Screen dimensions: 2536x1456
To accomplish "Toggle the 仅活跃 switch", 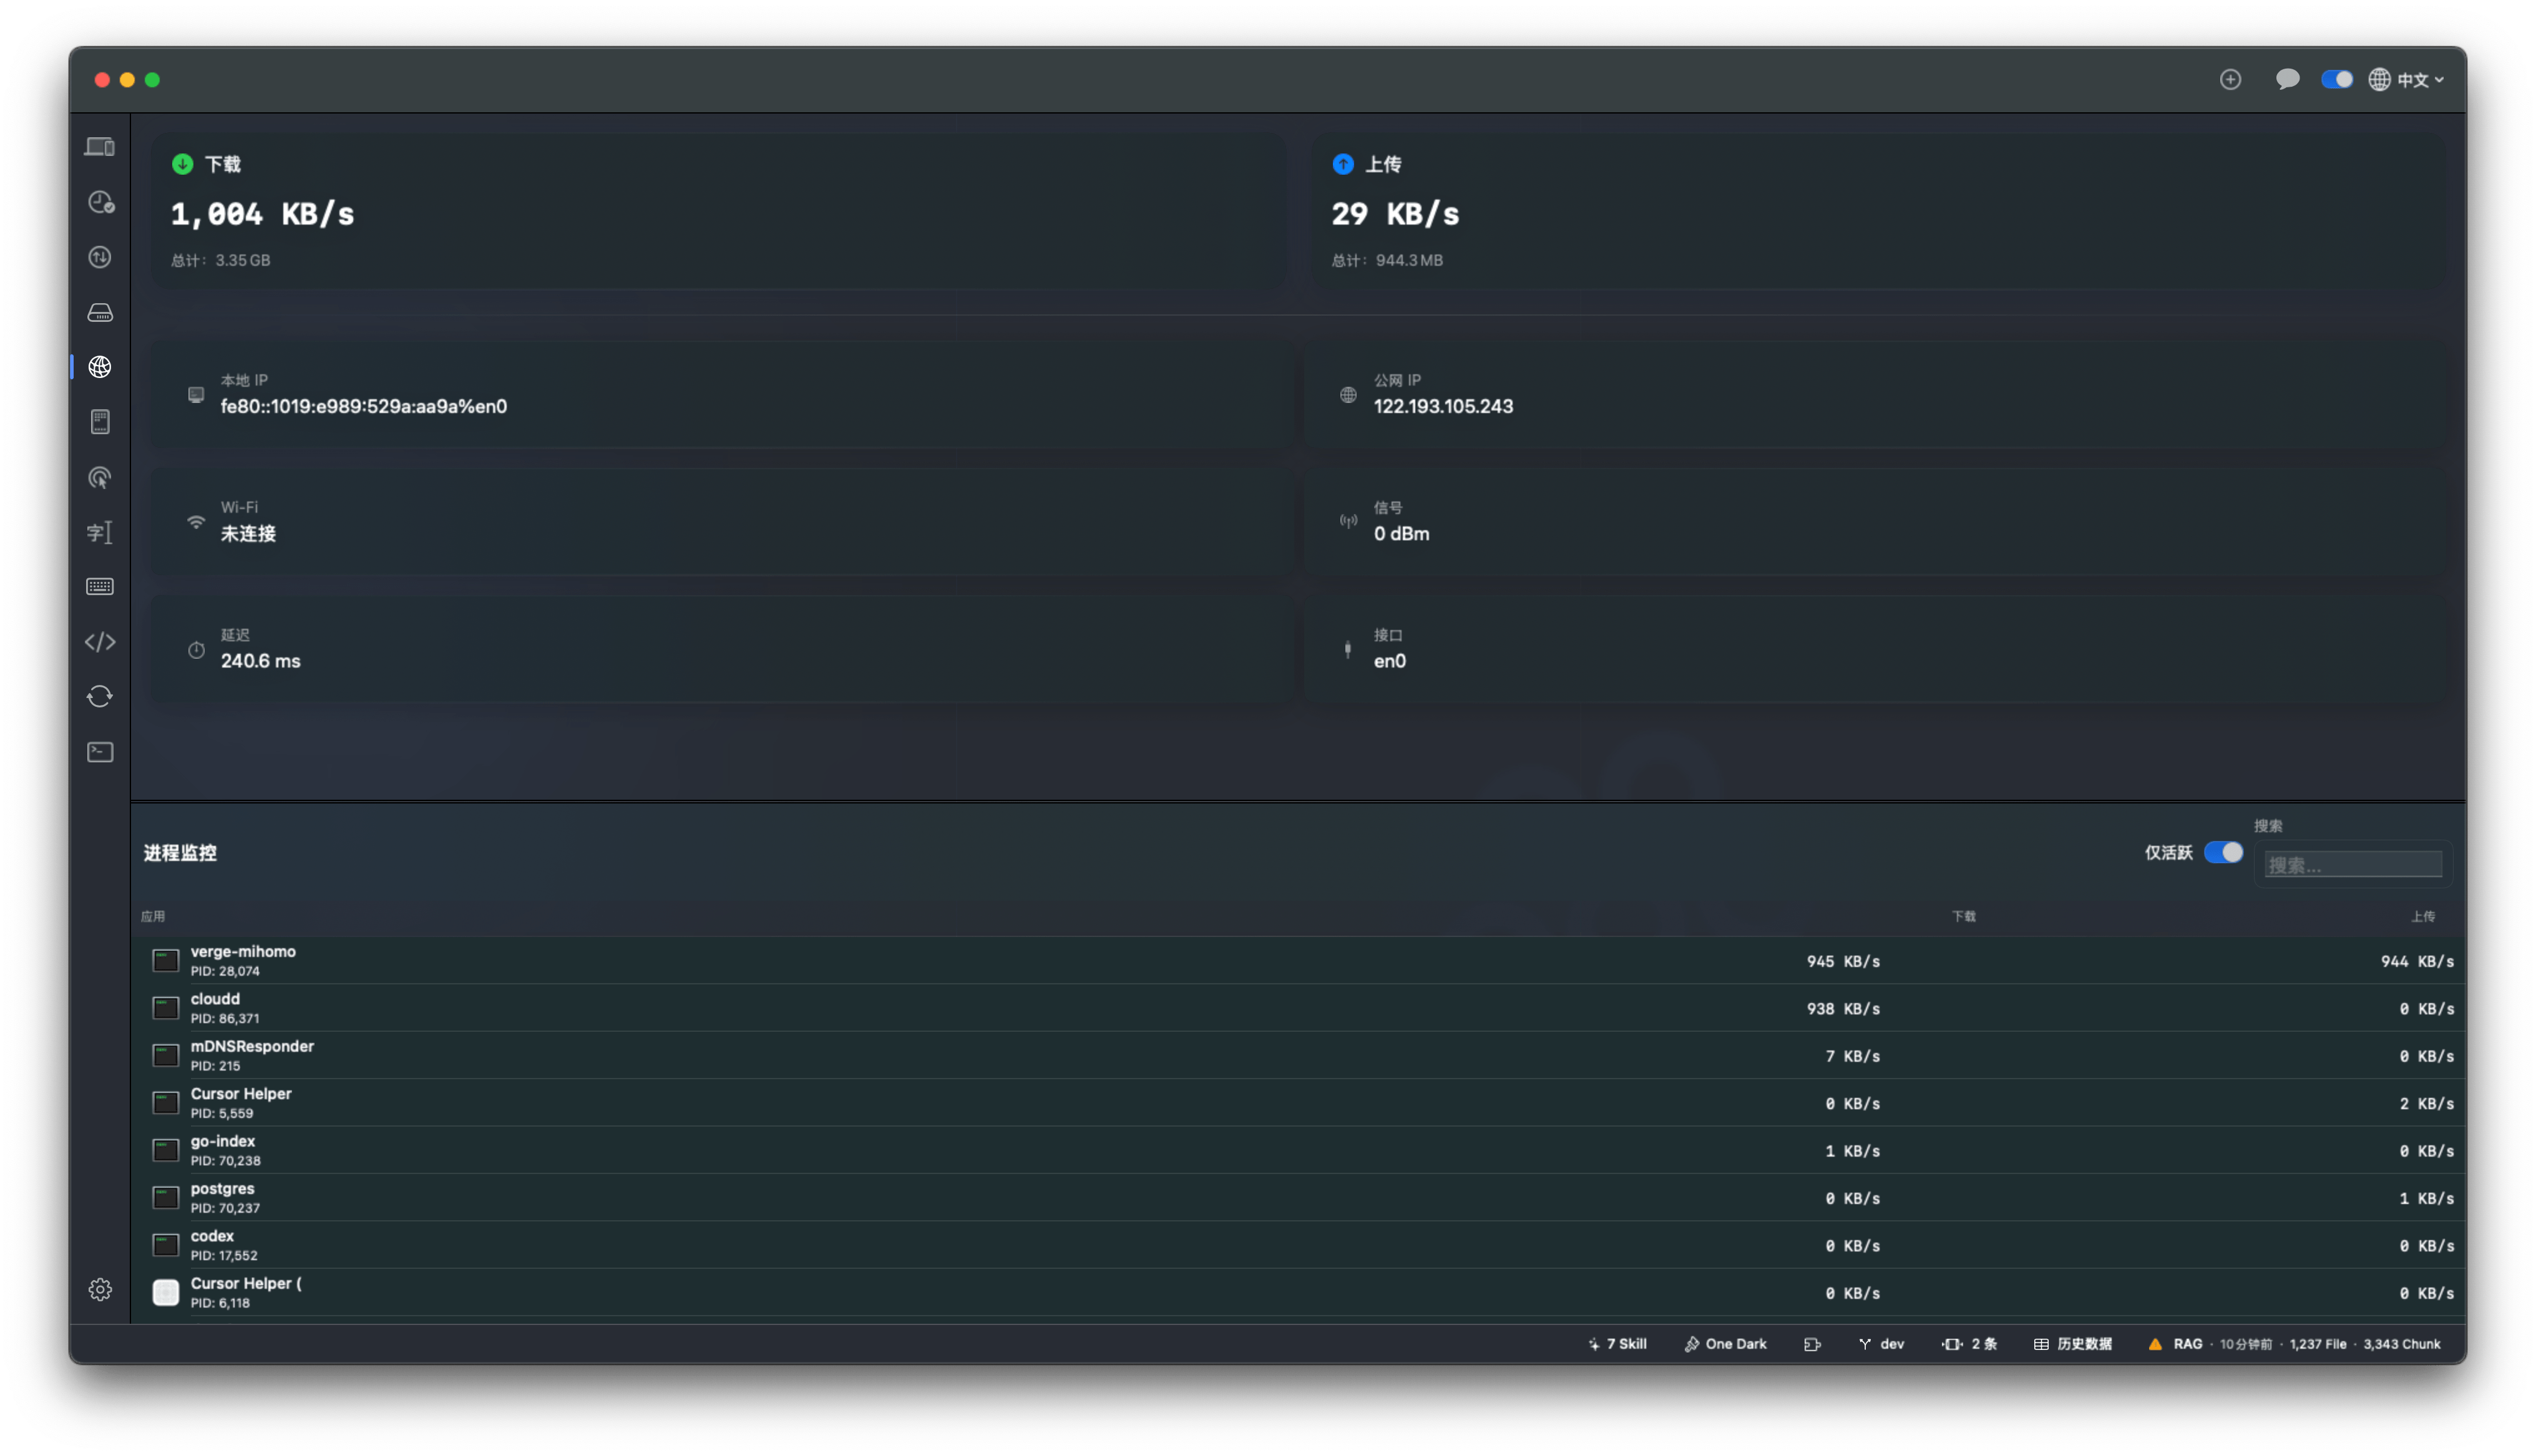I will pos(2223,852).
